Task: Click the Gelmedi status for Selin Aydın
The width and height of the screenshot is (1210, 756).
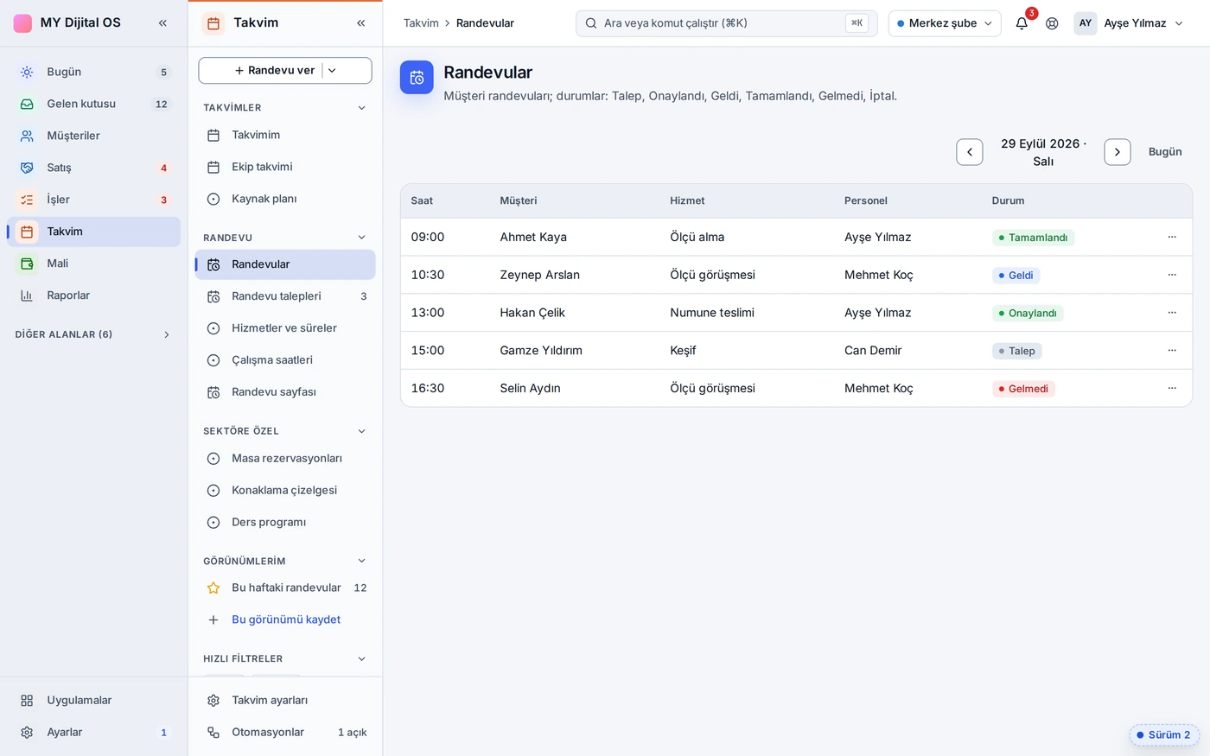Action: [1023, 389]
